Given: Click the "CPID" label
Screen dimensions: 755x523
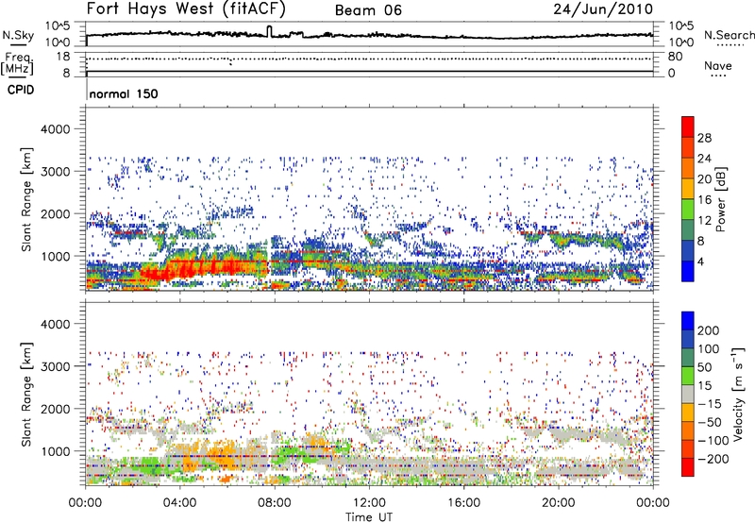Looking at the screenshot, I should pos(21,90).
